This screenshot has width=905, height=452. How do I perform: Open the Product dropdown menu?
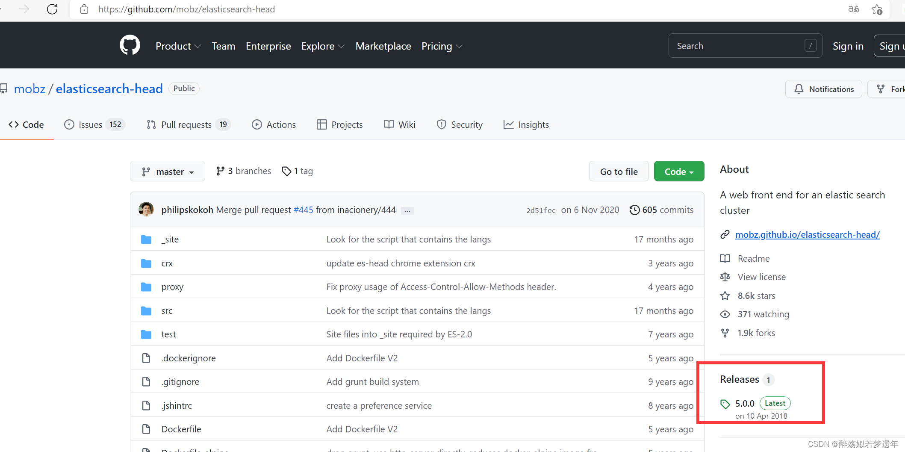(x=178, y=46)
